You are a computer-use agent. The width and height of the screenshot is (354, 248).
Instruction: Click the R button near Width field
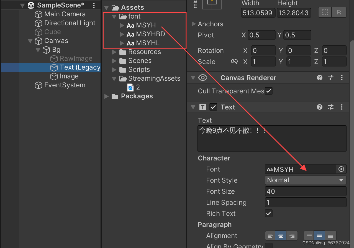339,12
